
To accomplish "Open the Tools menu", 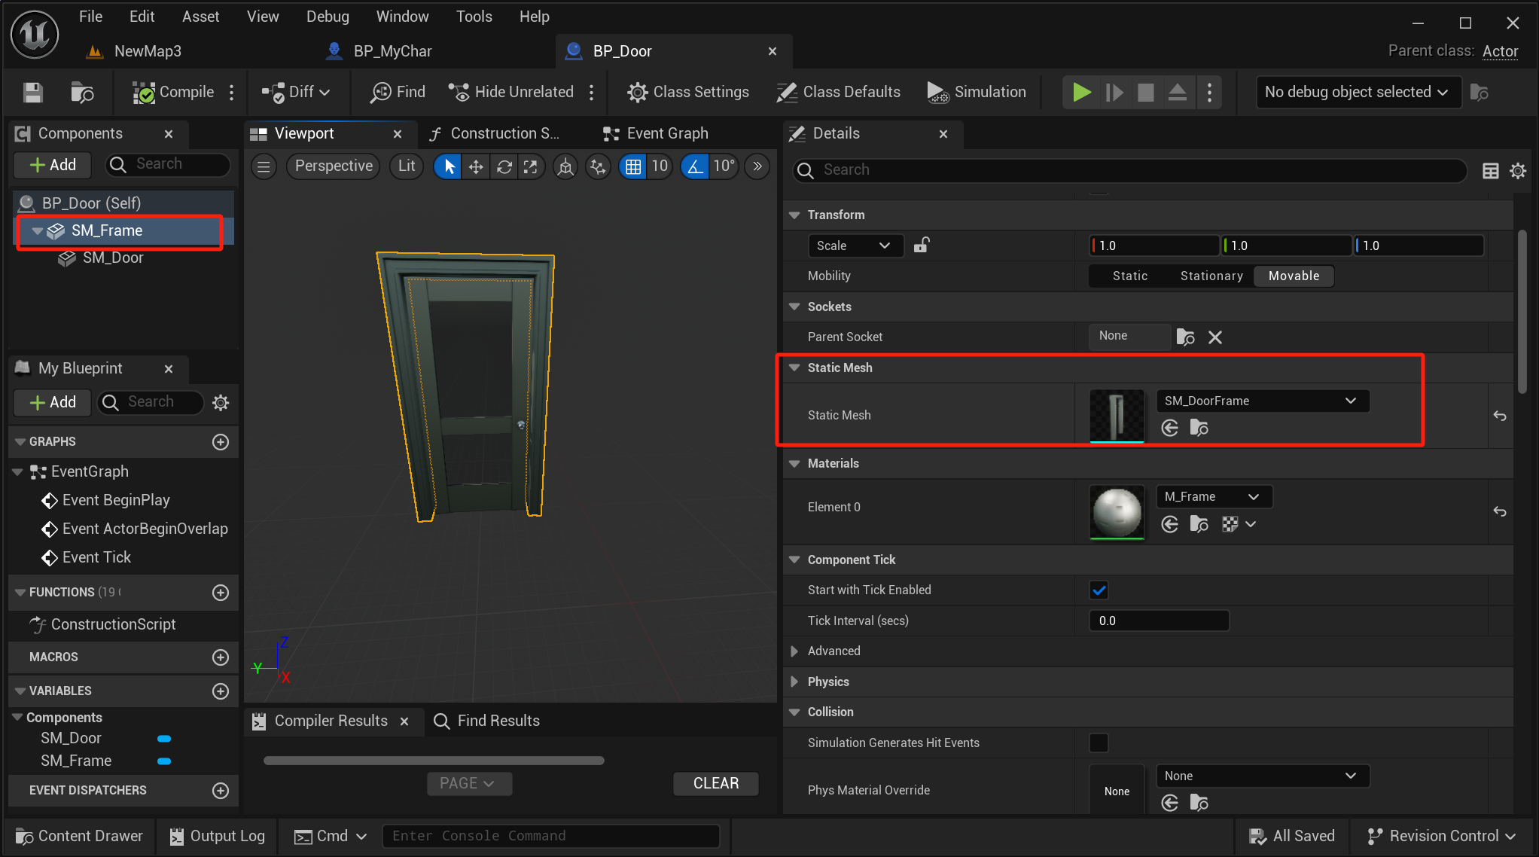I will pos(474,17).
